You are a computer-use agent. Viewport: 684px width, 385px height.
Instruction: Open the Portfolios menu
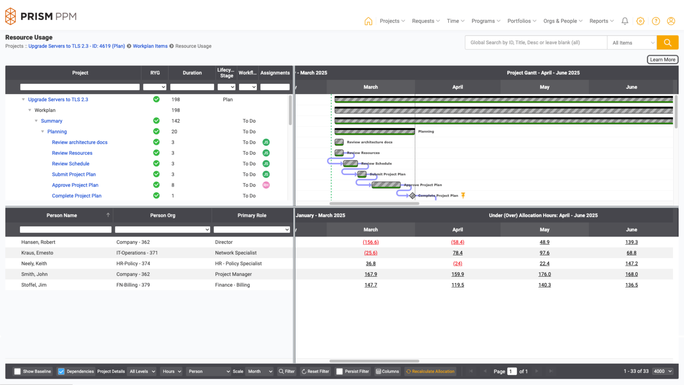(x=522, y=21)
